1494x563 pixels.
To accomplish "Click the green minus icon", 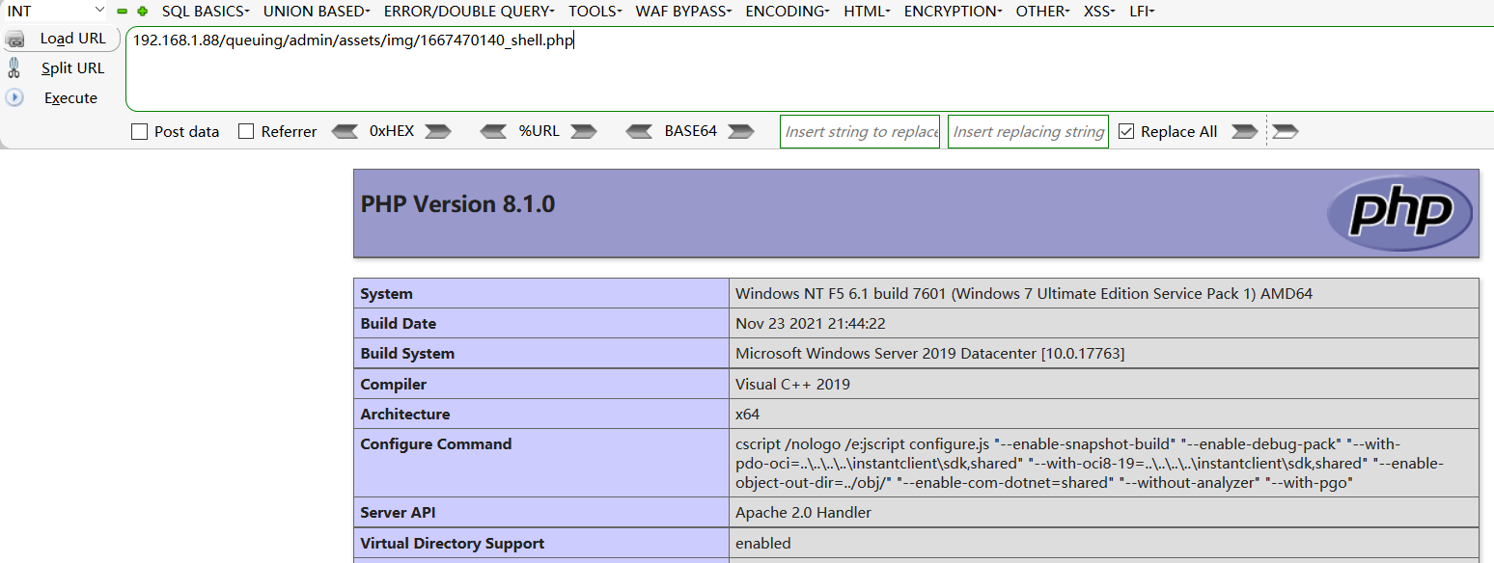I will pyautogui.click(x=123, y=12).
